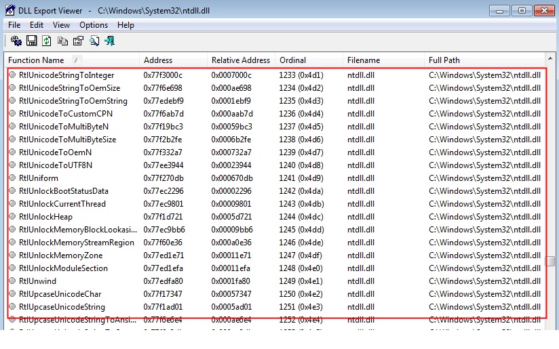Click relative address 0x000ae698

(x=231, y=88)
